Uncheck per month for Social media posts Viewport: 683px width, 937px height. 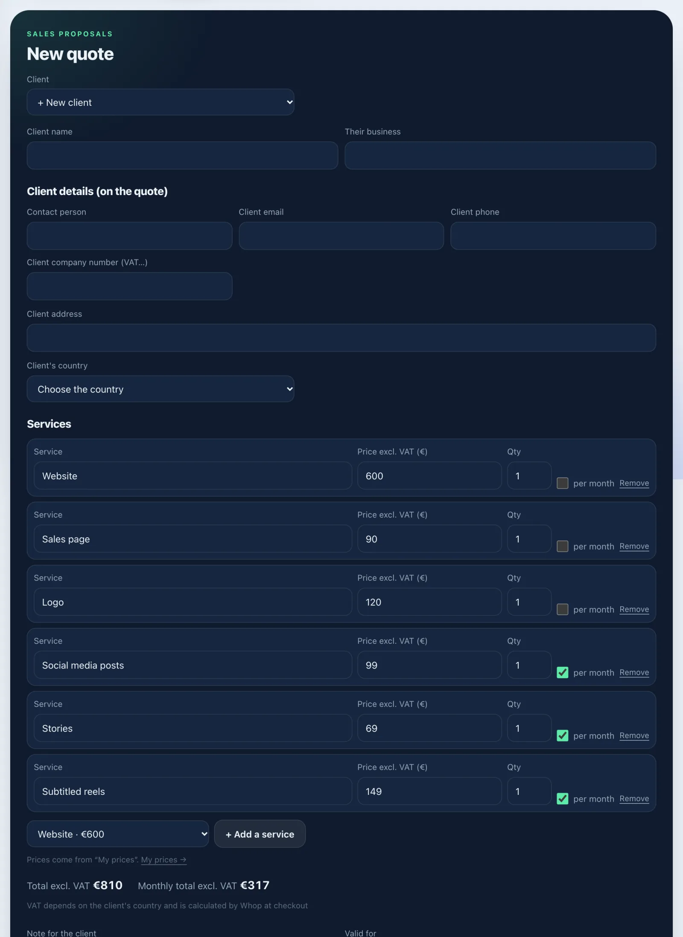coord(562,672)
